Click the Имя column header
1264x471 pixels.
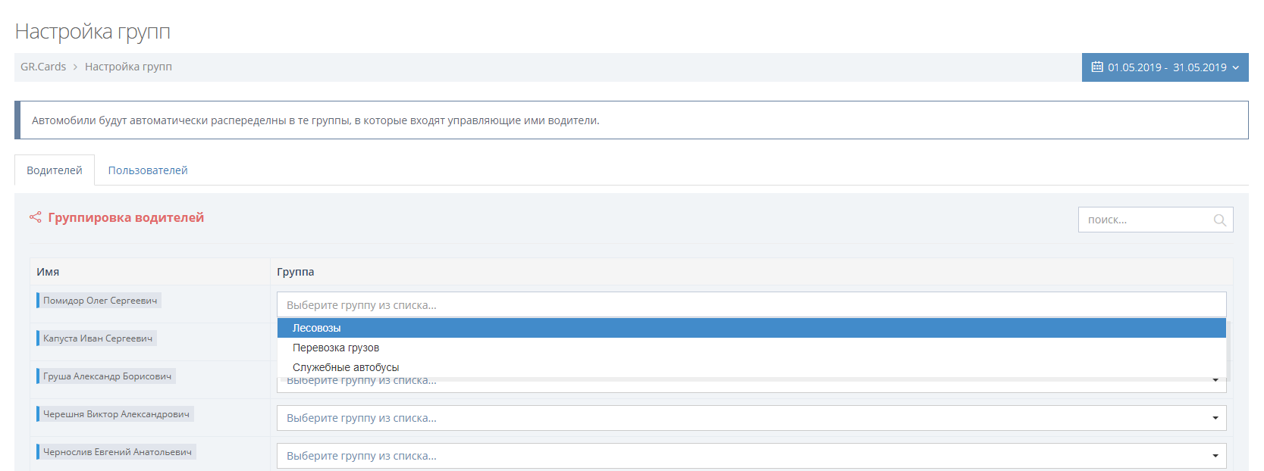[x=48, y=272]
